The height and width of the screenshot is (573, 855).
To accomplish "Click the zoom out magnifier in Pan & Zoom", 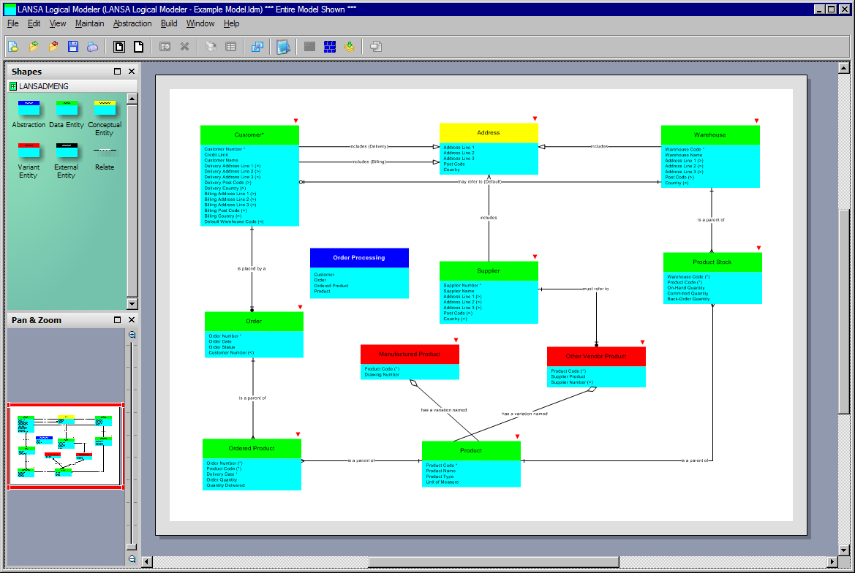I will 132,559.
